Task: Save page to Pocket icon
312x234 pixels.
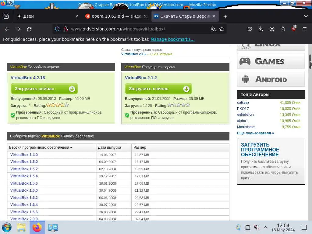Action: (250, 29)
